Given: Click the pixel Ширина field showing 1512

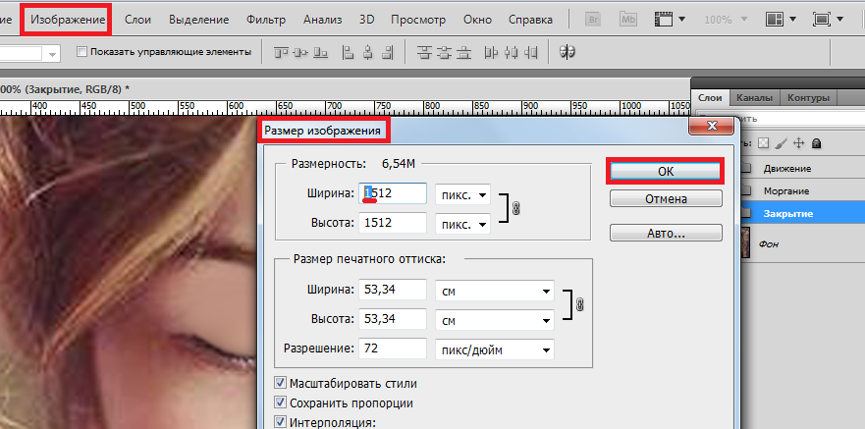Looking at the screenshot, I should 393,193.
